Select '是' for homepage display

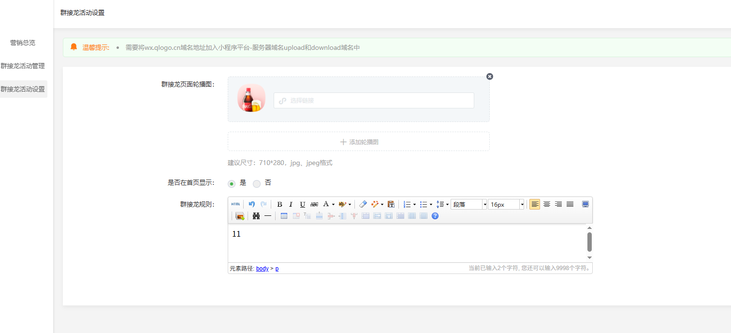click(x=232, y=183)
